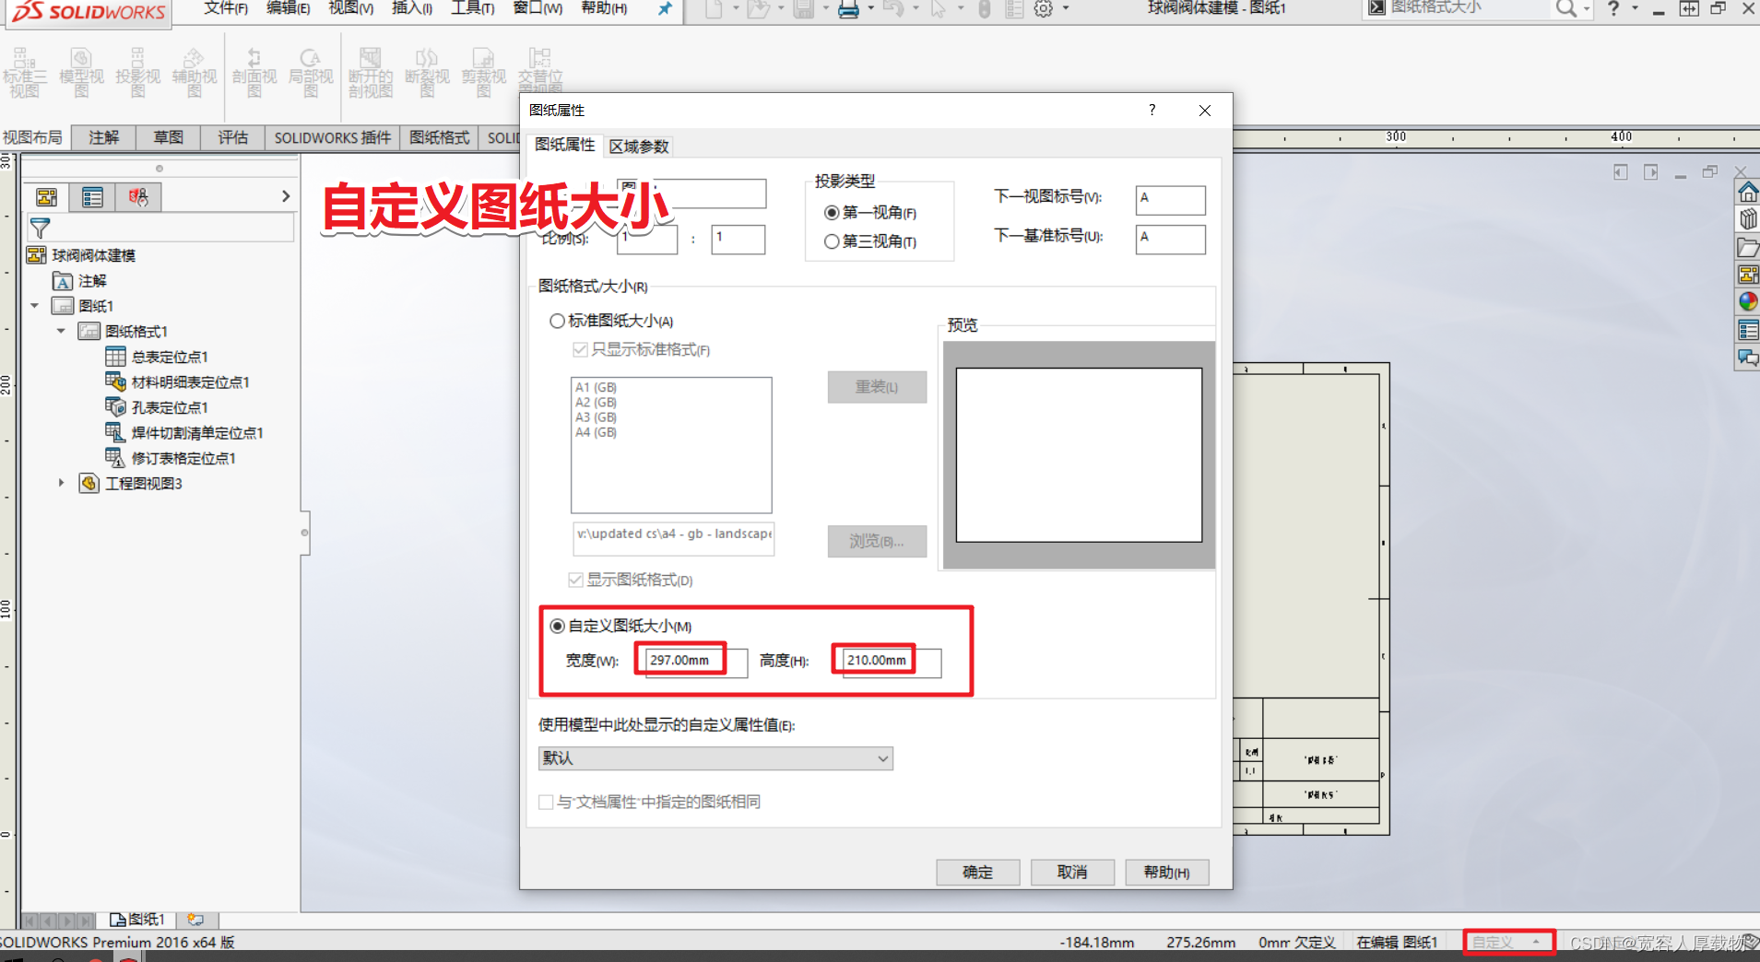The image size is (1760, 962).
Task: Toggle 显示图纸格式 checkbox
Action: [575, 580]
